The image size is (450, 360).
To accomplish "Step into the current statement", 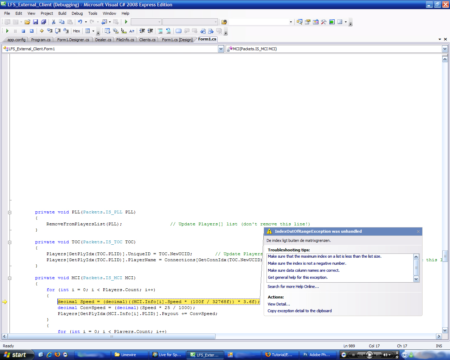I will (50, 31).
